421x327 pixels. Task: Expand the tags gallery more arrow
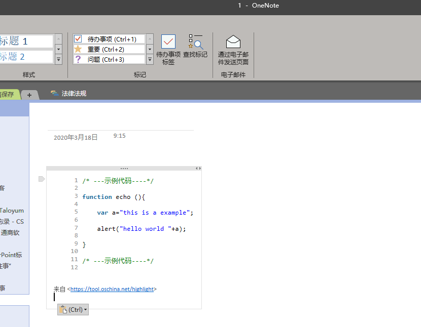150,59
